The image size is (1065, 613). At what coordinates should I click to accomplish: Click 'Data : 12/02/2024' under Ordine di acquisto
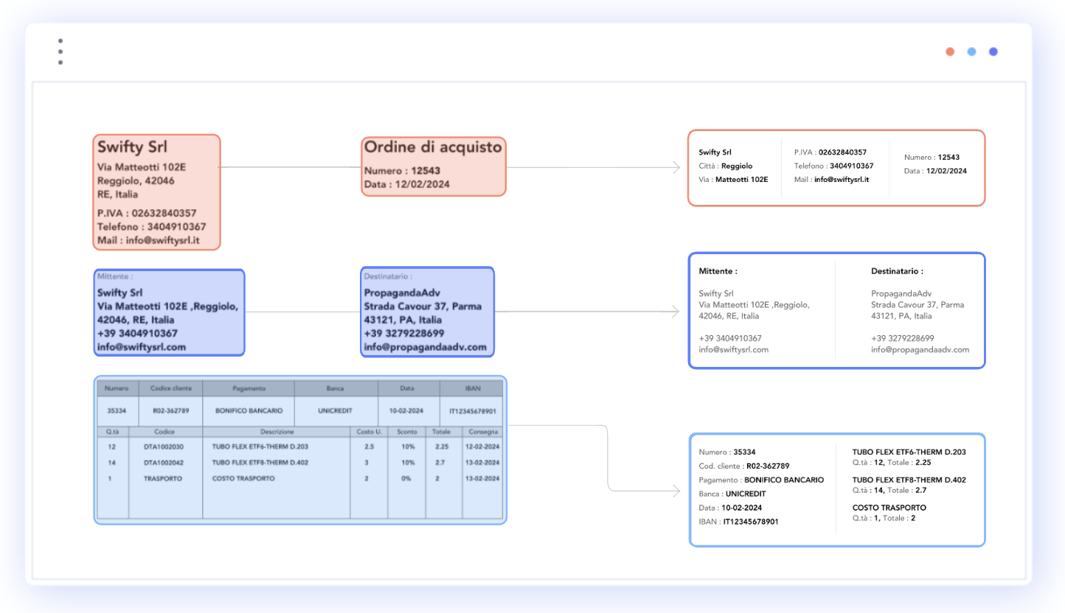coord(406,184)
